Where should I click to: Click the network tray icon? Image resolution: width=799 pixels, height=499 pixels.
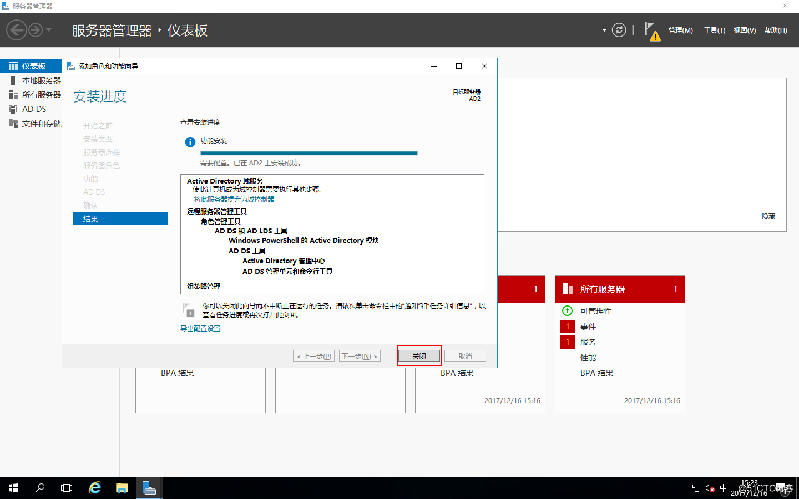697,488
